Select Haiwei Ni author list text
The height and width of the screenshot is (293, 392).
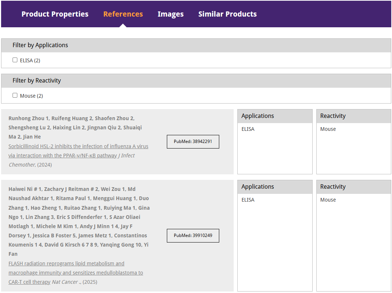[x=79, y=222]
